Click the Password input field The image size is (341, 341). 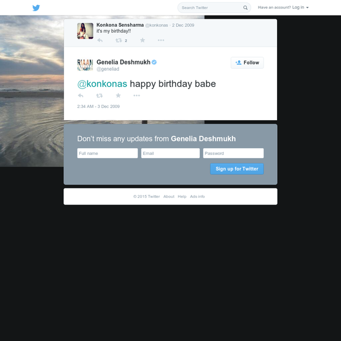233,153
